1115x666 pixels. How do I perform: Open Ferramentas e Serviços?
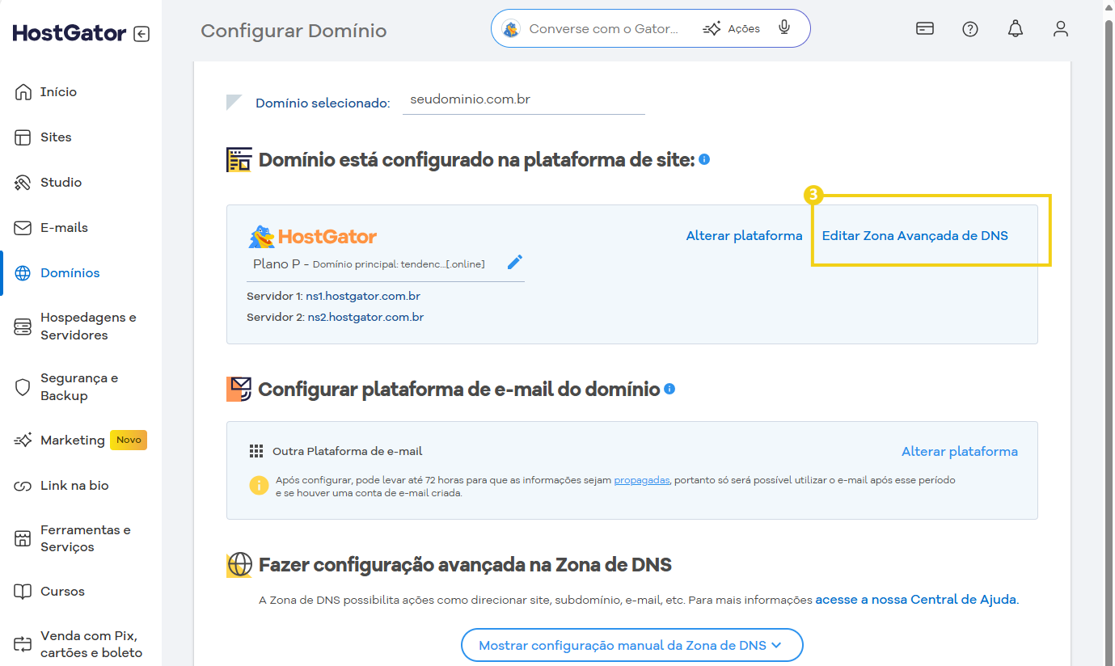pyautogui.click(x=86, y=538)
